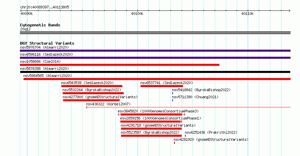Viewport: 300px width, 156px height.
Task: Click the nsv5964565 (Almarri2020) label
Action: pos(48,76)
